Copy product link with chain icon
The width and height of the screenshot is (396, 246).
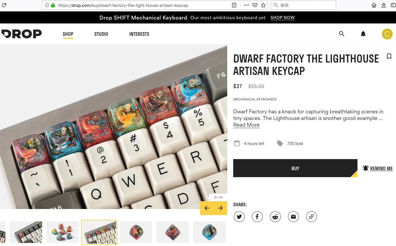coord(311,217)
